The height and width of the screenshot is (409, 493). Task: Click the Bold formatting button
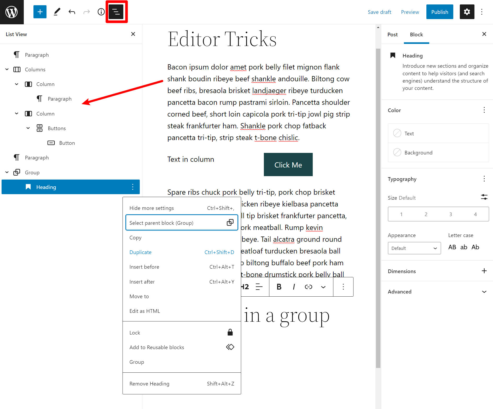click(x=279, y=287)
